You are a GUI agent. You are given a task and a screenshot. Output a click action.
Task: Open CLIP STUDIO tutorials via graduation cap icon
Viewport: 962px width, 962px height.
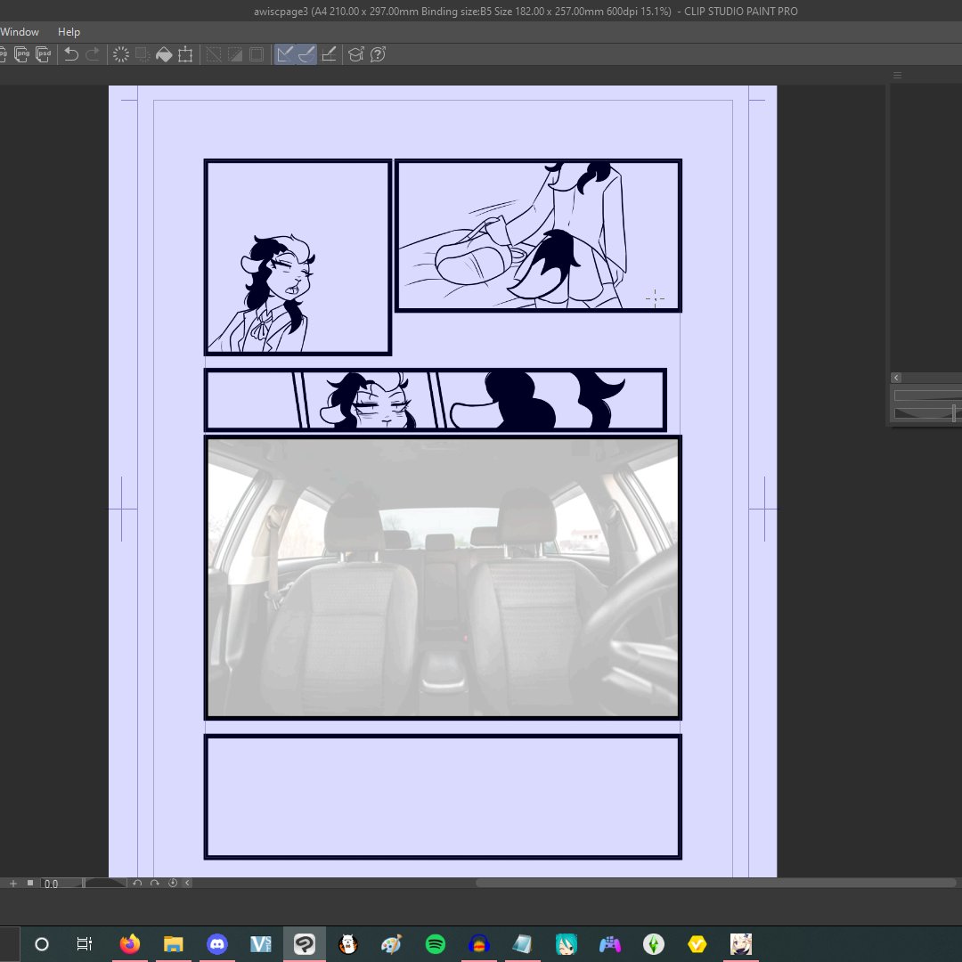tap(355, 54)
